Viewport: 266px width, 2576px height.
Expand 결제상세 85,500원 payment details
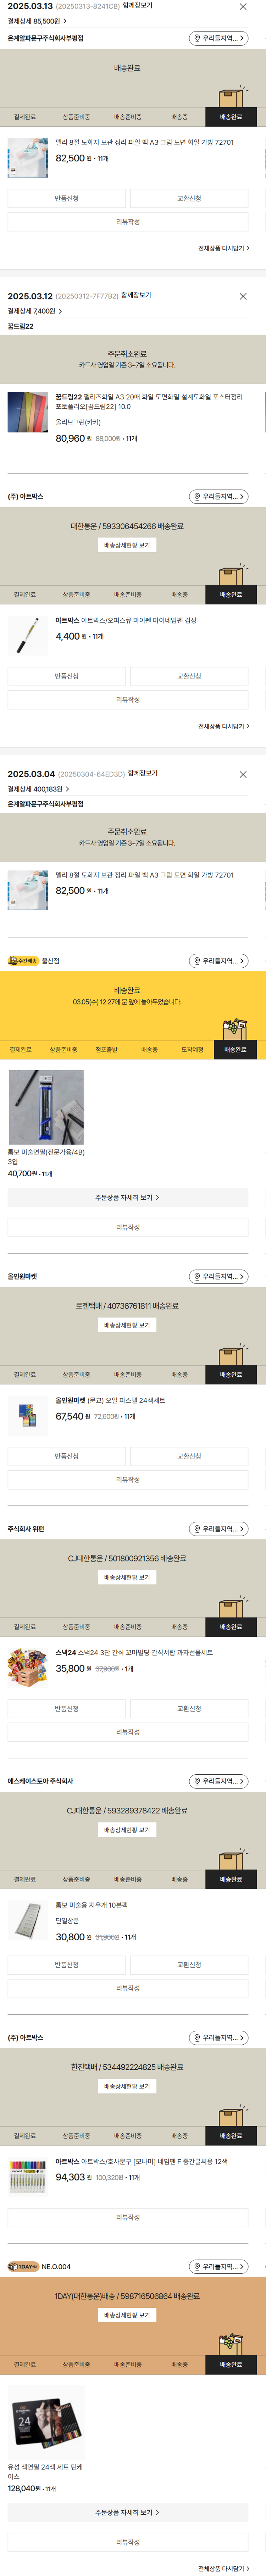click(36, 21)
